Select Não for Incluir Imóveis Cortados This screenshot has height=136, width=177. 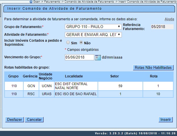pyautogui.click(x=81, y=43)
